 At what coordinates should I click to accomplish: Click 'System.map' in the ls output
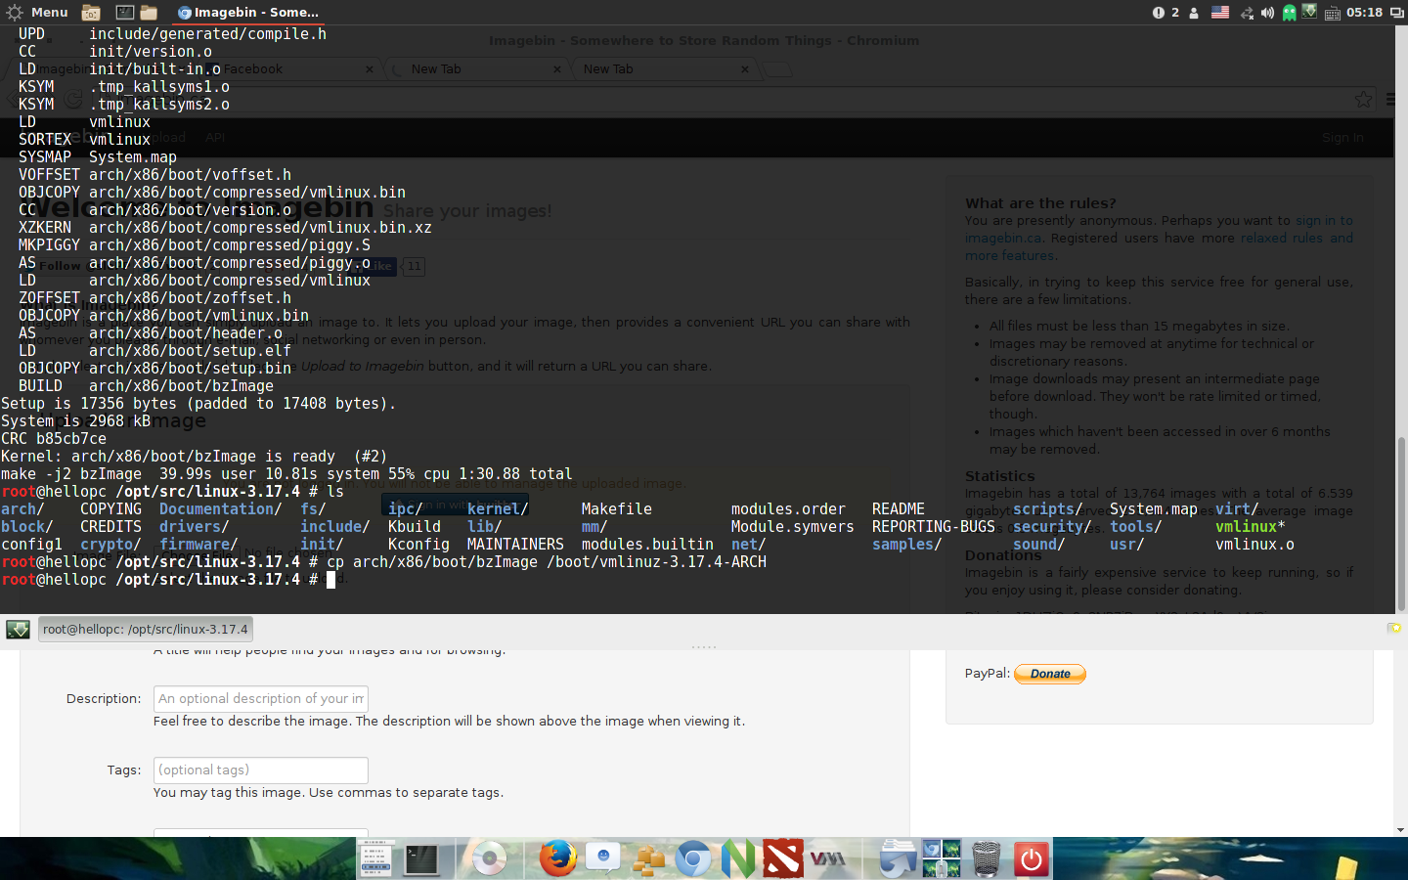1154,509
